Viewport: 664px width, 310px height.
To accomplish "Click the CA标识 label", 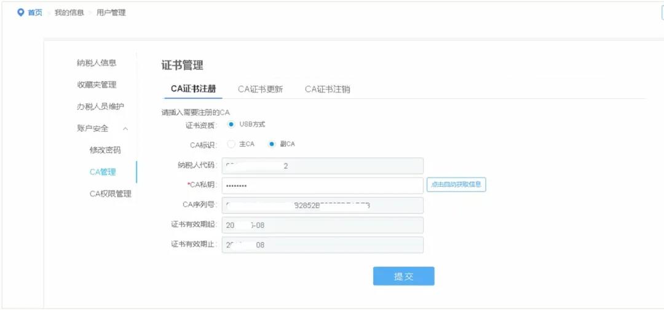I will [x=204, y=145].
